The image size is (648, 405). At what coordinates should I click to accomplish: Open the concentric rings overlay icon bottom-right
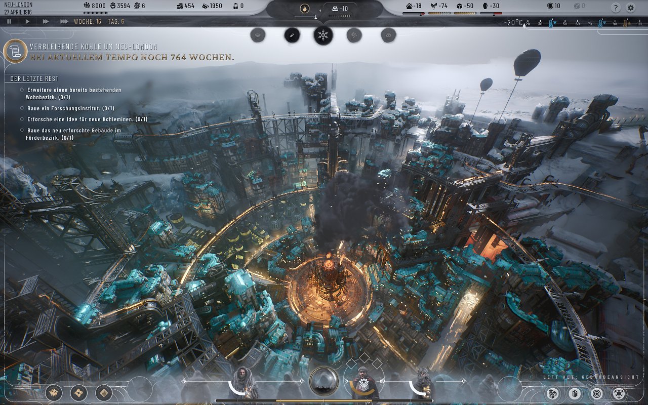pyautogui.click(x=597, y=393)
